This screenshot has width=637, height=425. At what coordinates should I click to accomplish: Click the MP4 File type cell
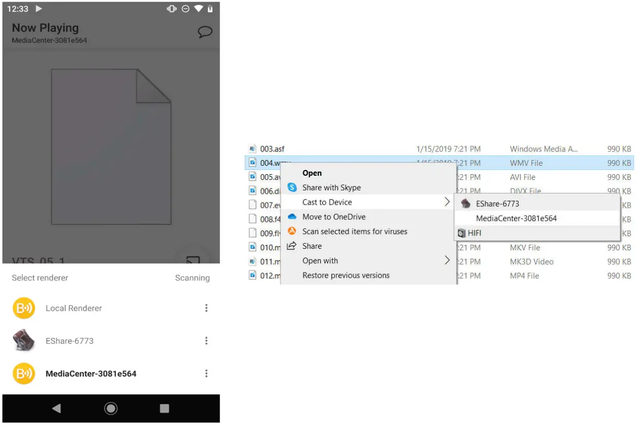[524, 275]
